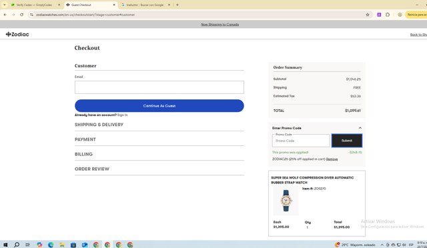The image size is (427, 248).
Task: Open the volume icon in system tray
Action: 404,245
